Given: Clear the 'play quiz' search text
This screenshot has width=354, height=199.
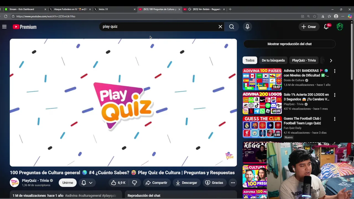Looking at the screenshot, I should point(220,27).
